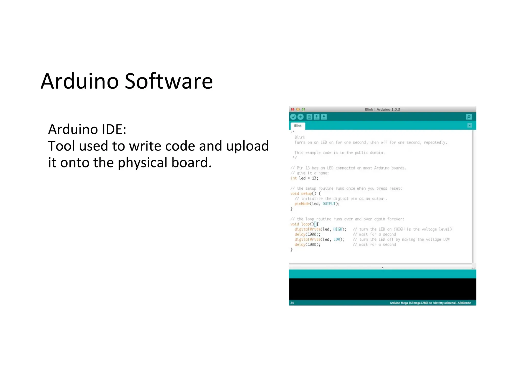Select the Blink sketch tab

(x=298, y=126)
